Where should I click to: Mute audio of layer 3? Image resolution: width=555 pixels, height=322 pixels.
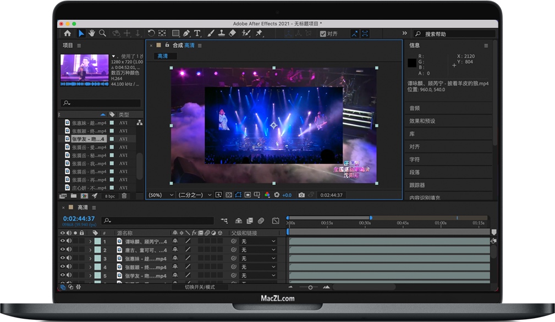69,258
